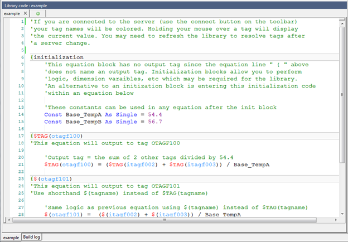Add a new tab with green plus icon
This screenshot has width=348, height=242.
click(x=38, y=13)
